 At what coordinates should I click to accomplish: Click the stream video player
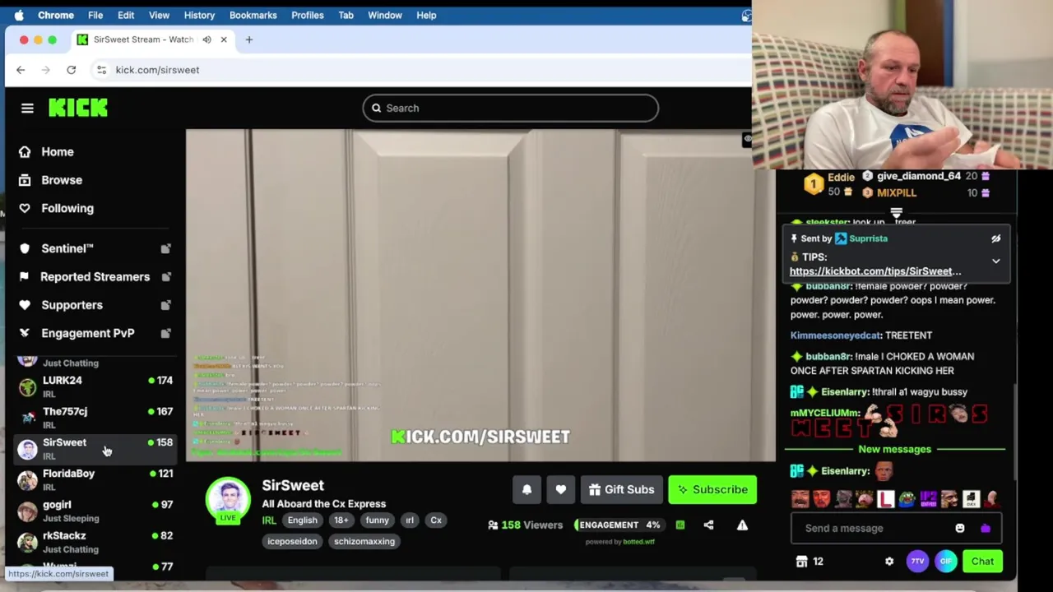click(x=480, y=295)
